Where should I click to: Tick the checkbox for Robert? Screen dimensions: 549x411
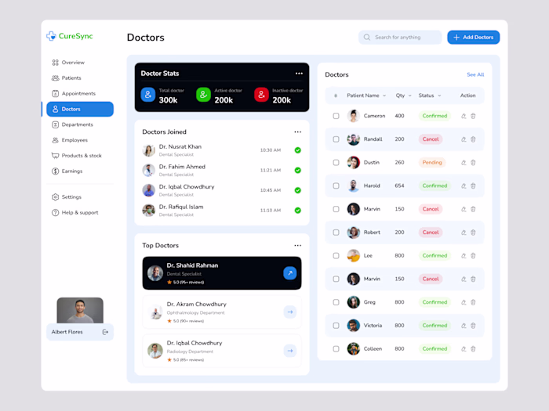point(336,233)
